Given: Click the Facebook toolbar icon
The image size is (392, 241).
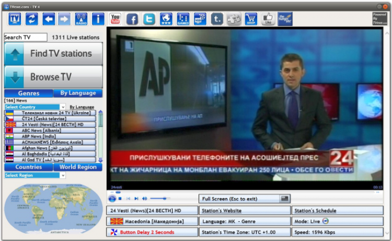Looking at the screenshot, I should [x=132, y=19].
